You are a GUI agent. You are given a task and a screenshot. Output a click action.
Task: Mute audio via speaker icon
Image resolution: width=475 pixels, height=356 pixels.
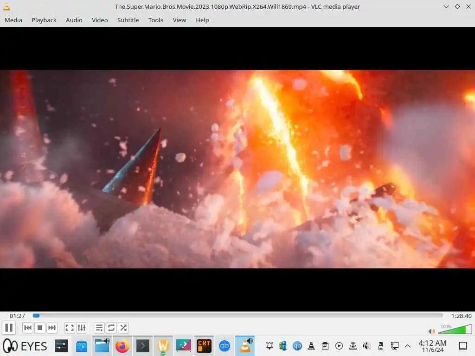tap(432, 331)
